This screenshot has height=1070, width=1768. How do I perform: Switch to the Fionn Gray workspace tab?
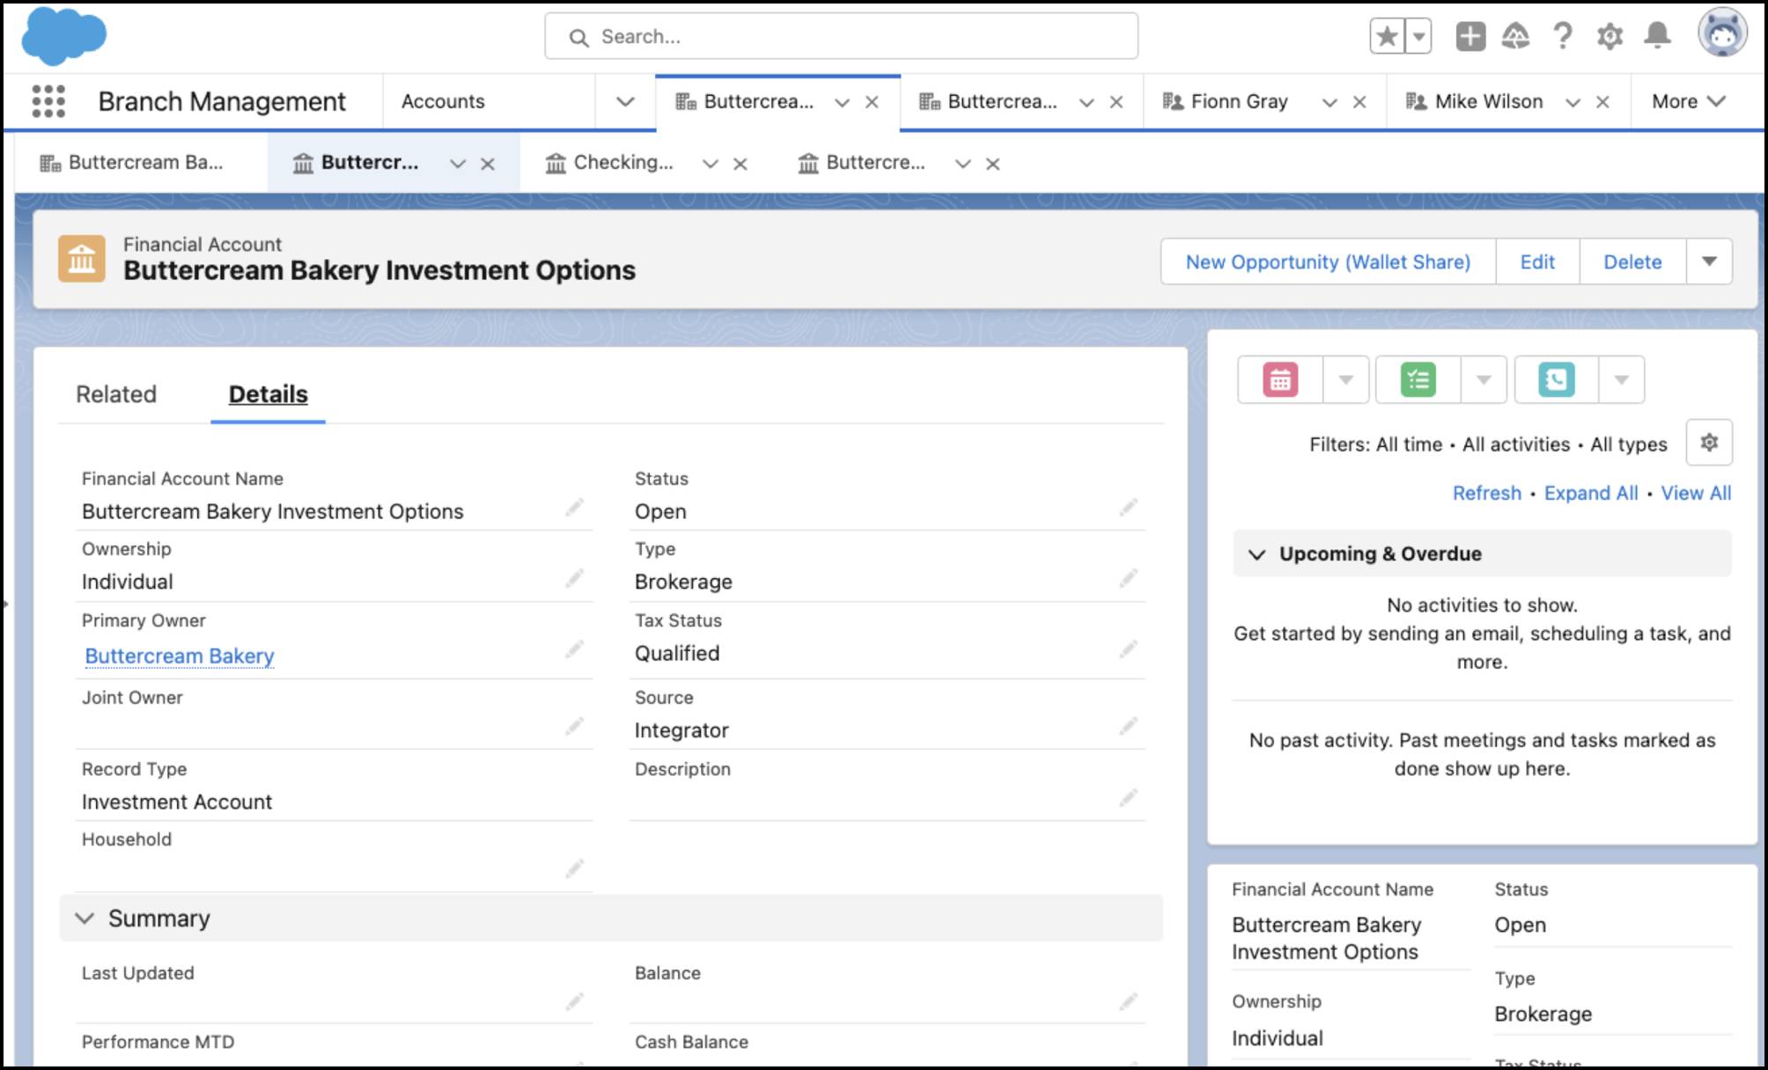pyautogui.click(x=1239, y=101)
